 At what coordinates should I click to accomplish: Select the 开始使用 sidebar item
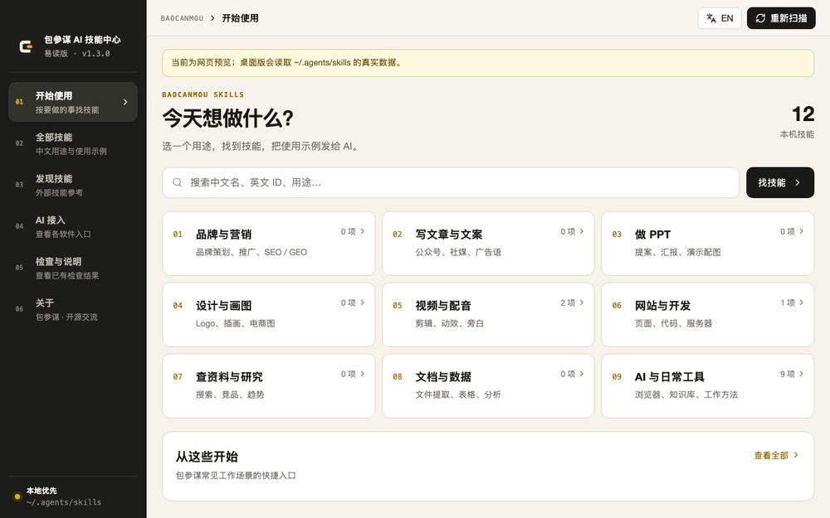click(x=73, y=102)
